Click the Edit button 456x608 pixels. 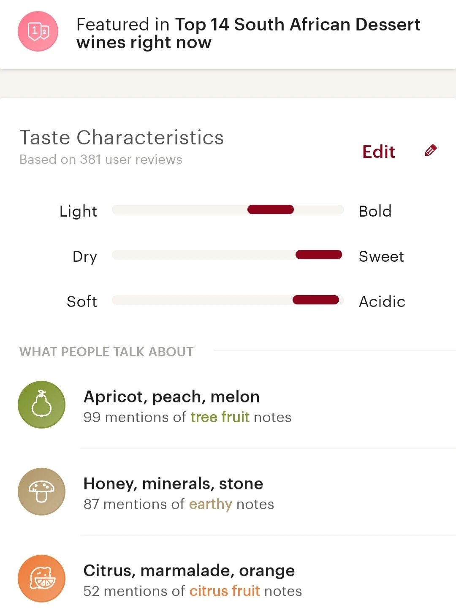coord(378,152)
